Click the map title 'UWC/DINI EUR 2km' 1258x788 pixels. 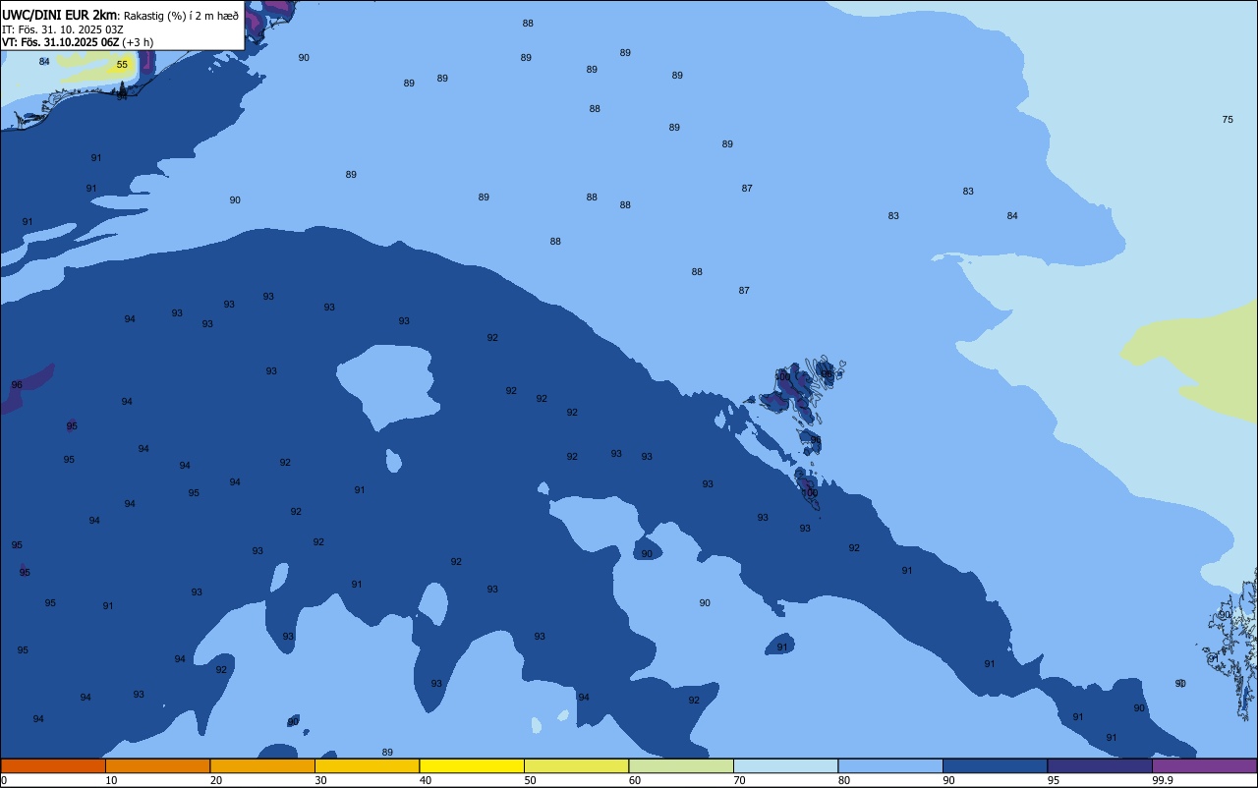coord(60,15)
